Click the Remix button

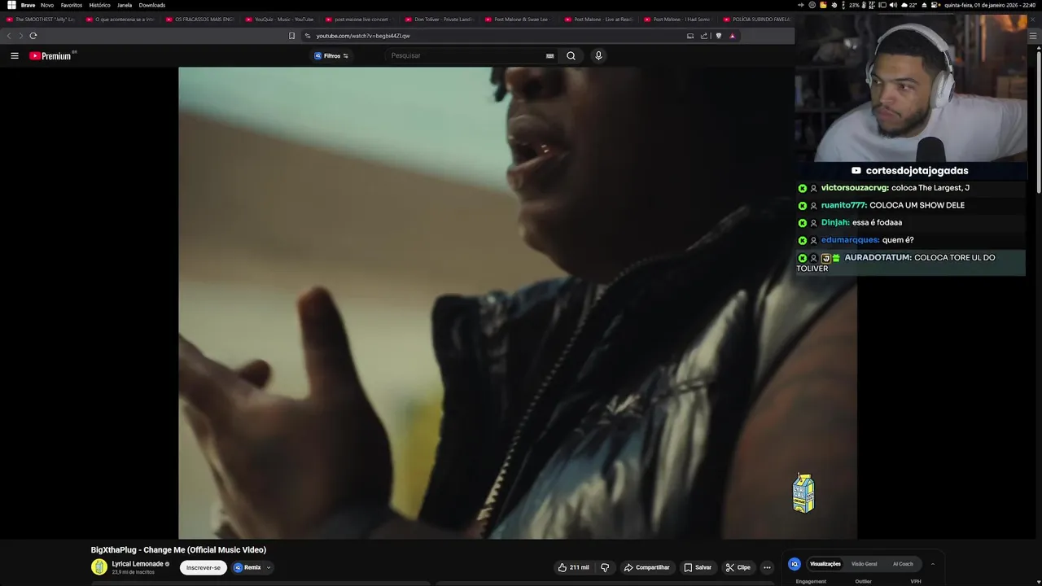click(x=247, y=567)
